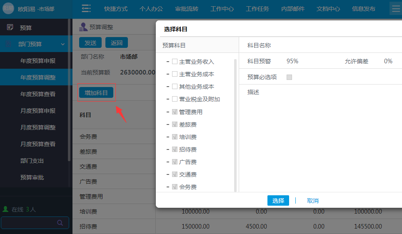Click the left sidebar vertical scrollbar
This screenshot has height=234, width=402.
tap(69, 90)
